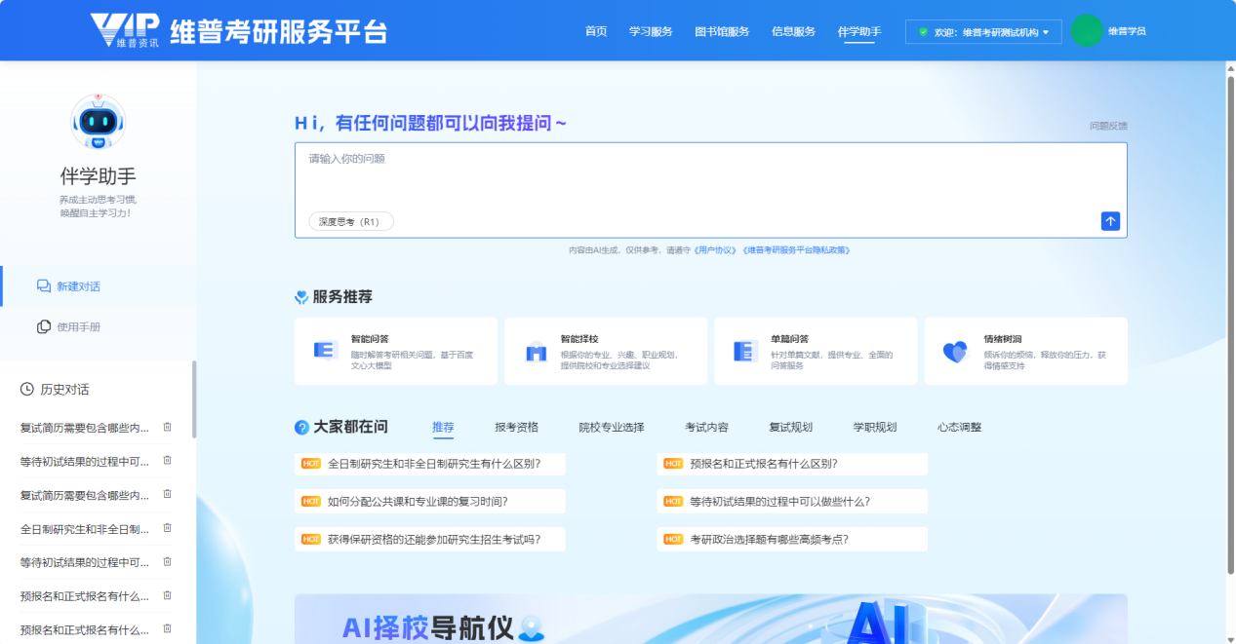This screenshot has height=644, width=1236.
Task: Open the 使用手册 sidebar item
Action: click(78, 326)
